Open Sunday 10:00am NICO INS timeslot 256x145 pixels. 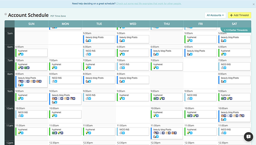pos(31,113)
